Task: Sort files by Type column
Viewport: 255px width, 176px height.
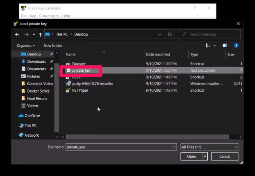Action: tap(194, 55)
